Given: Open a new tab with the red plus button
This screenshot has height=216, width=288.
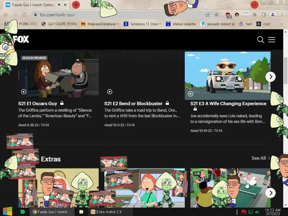Looking at the screenshot, I should (76, 5).
